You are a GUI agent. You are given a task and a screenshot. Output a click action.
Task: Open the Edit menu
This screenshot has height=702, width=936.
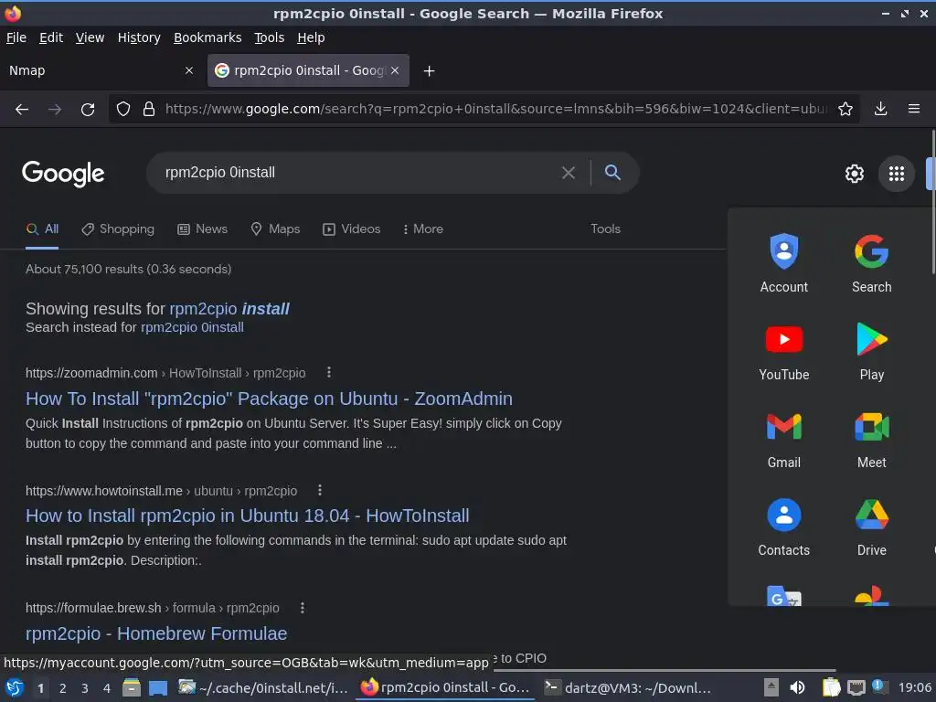(51, 37)
